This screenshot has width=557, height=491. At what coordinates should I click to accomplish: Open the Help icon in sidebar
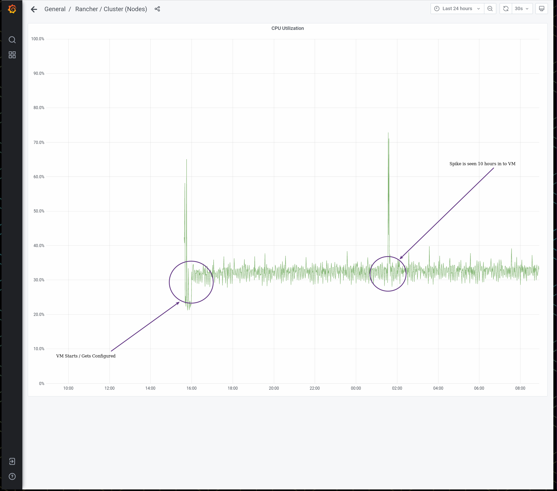point(12,476)
